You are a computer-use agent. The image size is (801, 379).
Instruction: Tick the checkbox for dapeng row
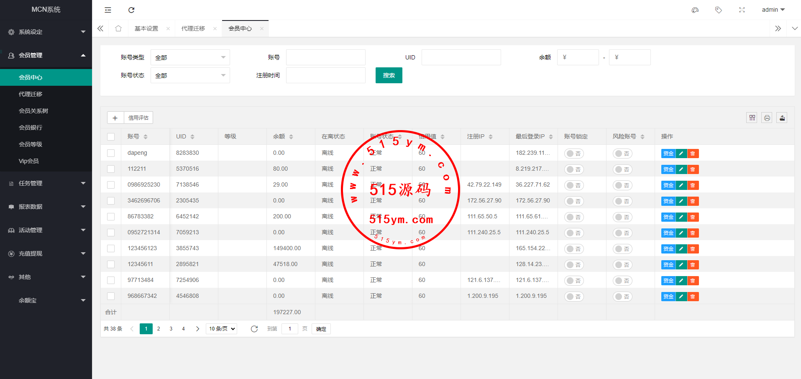click(x=111, y=153)
